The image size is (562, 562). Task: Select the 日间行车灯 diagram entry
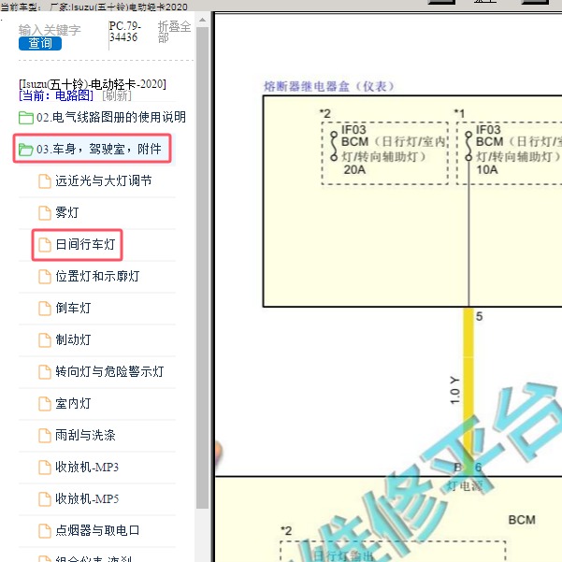click(89, 245)
